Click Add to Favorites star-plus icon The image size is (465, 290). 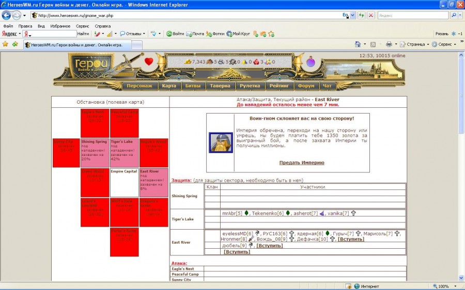click(x=15, y=44)
